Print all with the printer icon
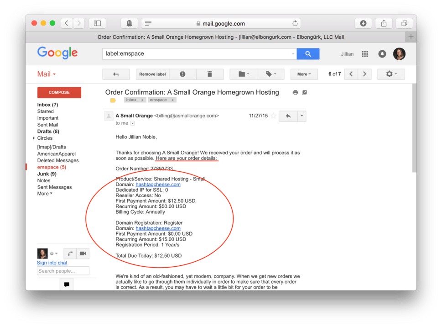This screenshot has height=327, width=442. (x=295, y=93)
